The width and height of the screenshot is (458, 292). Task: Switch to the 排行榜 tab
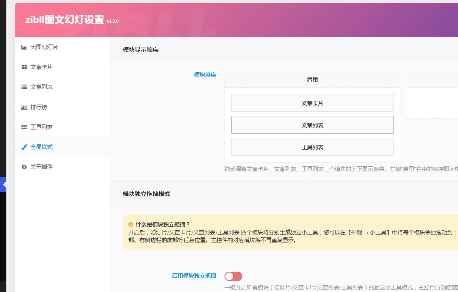(63, 107)
